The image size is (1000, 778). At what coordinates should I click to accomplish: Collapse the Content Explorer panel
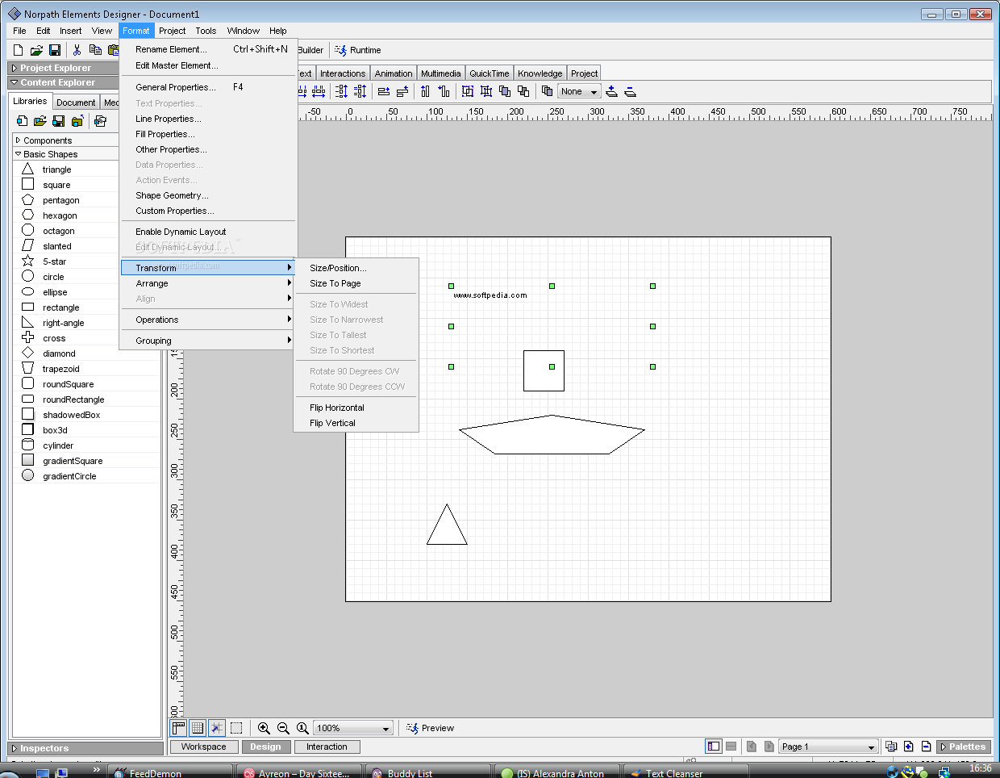15,82
